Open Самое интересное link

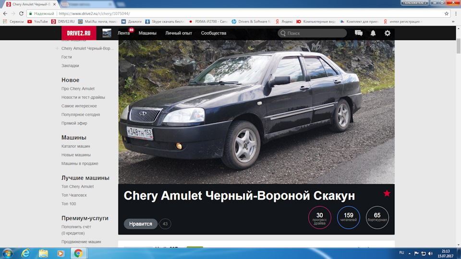coord(79,106)
